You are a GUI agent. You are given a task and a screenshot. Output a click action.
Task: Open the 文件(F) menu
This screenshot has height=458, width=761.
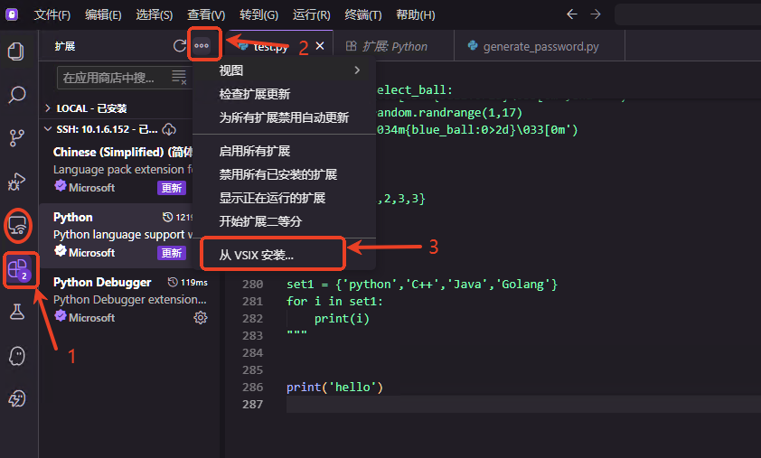tap(52, 14)
